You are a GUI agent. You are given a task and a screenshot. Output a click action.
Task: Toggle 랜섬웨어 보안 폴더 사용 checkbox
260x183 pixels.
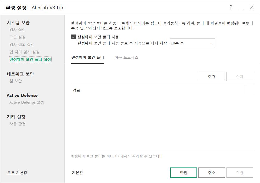(x=73, y=37)
